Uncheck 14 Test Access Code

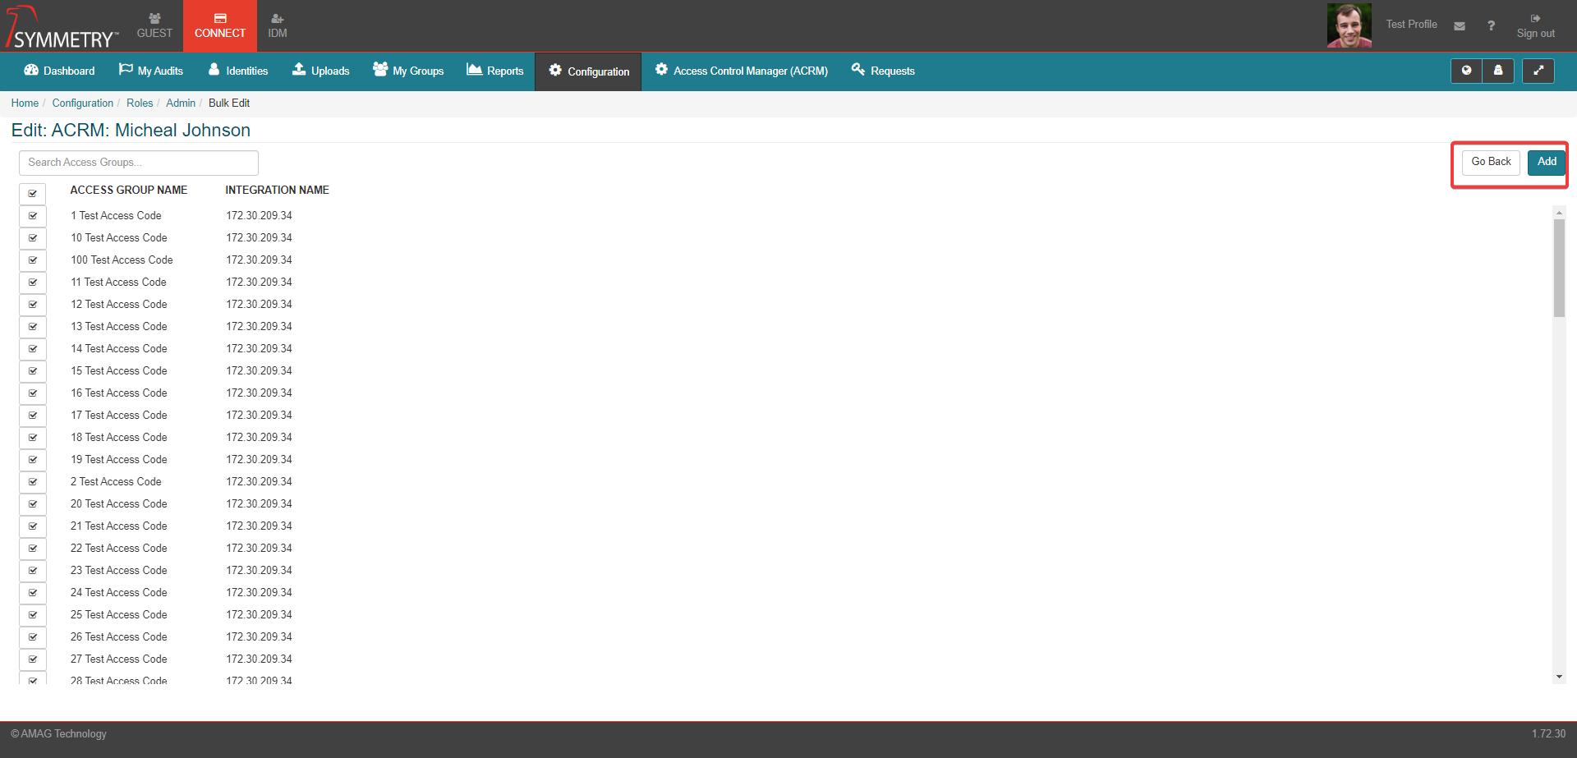pyautogui.click(x=33, y=349)
